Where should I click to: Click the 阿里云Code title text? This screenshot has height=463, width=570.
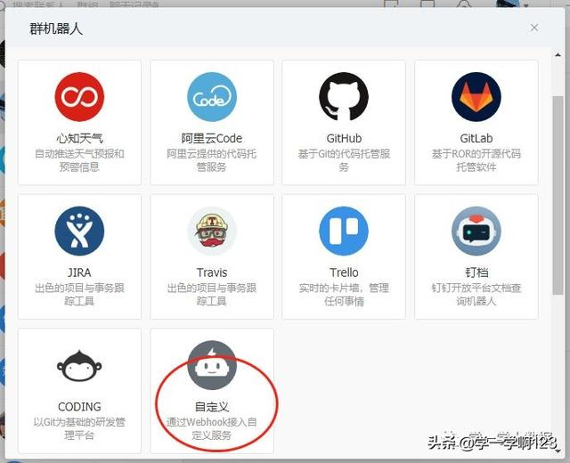pos(212,139)
